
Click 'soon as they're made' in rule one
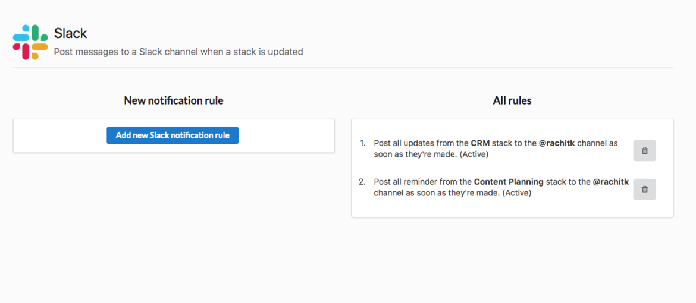click(410, 154)
